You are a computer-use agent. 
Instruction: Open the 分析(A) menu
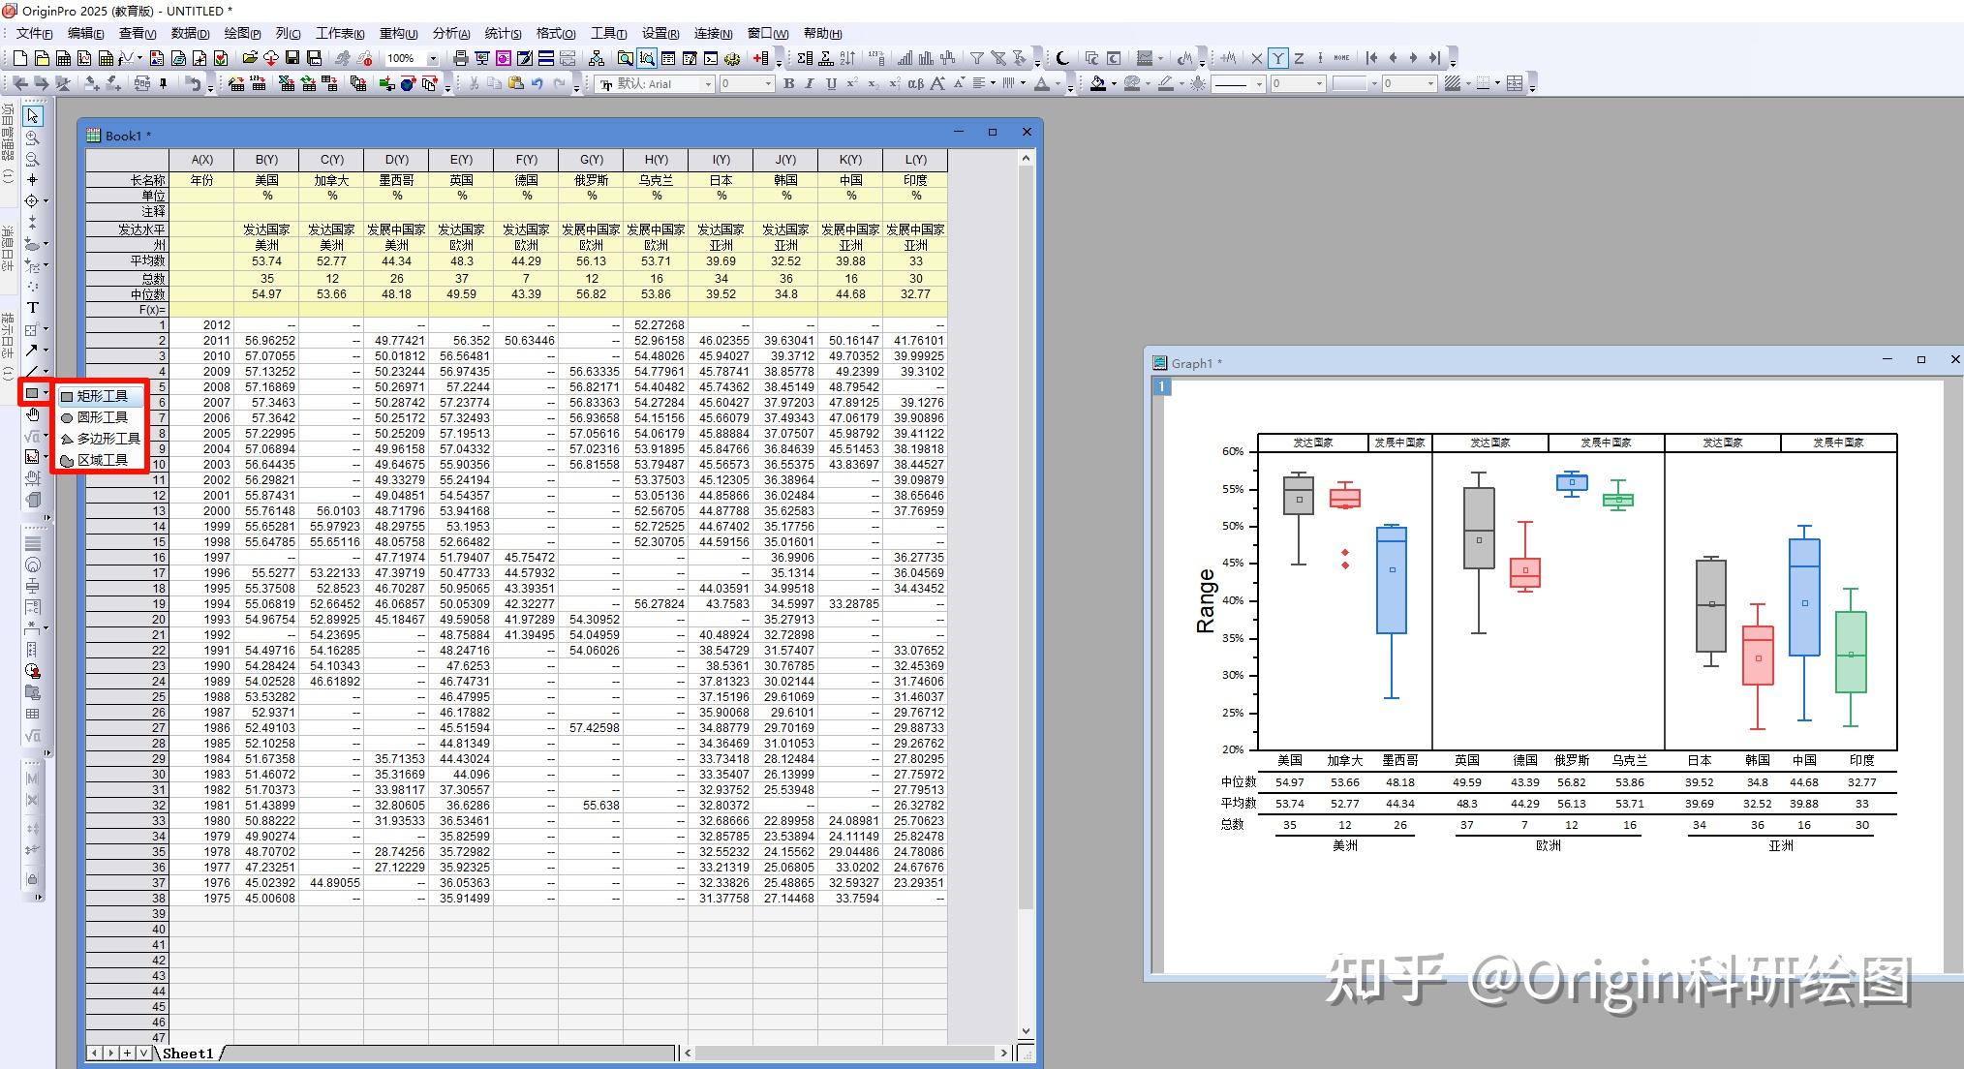[450, 34]
